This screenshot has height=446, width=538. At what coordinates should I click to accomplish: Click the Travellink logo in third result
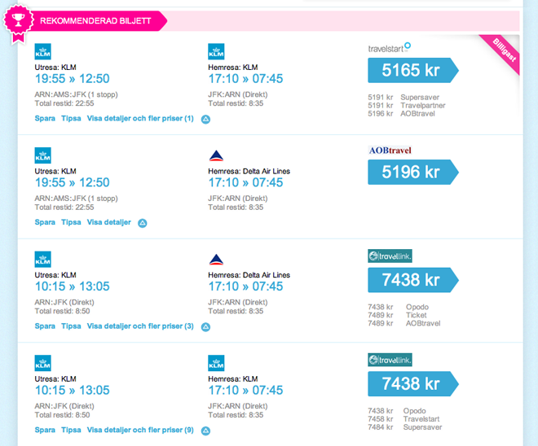click(389, 256)
